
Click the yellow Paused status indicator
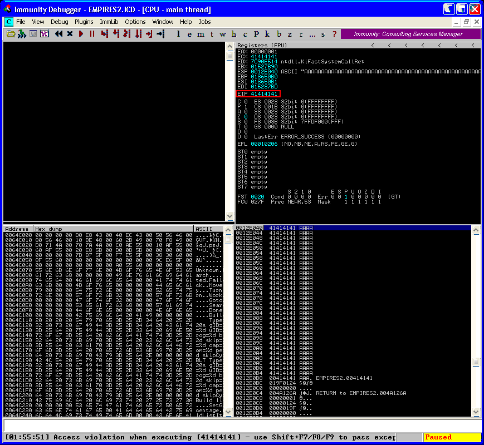[452, 437]
